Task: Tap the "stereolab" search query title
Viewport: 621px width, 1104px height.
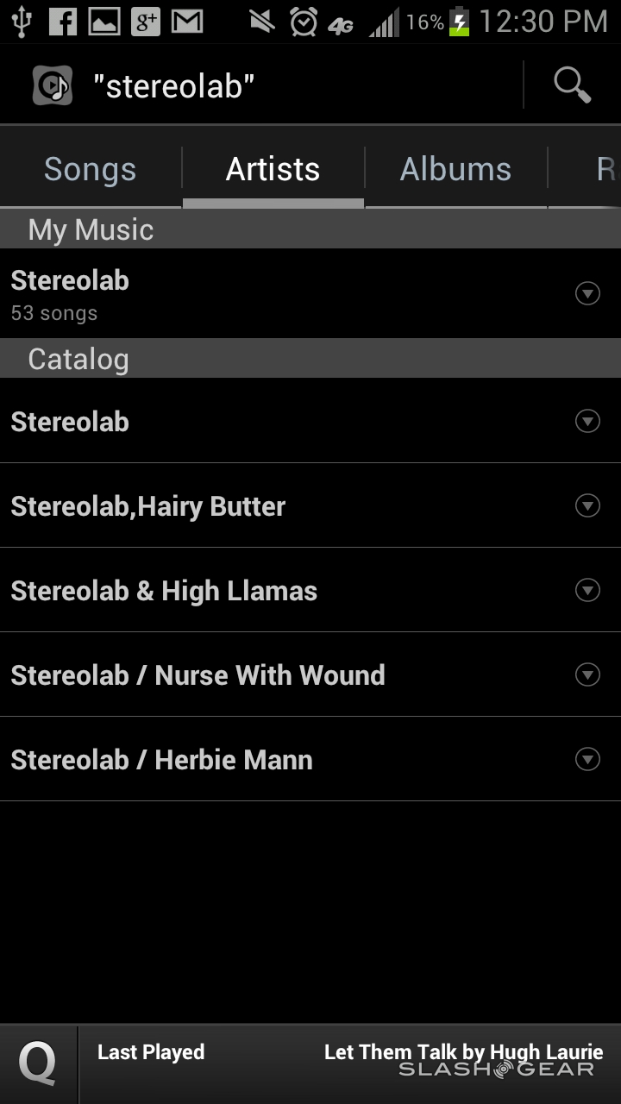Action: pos(174,85)
